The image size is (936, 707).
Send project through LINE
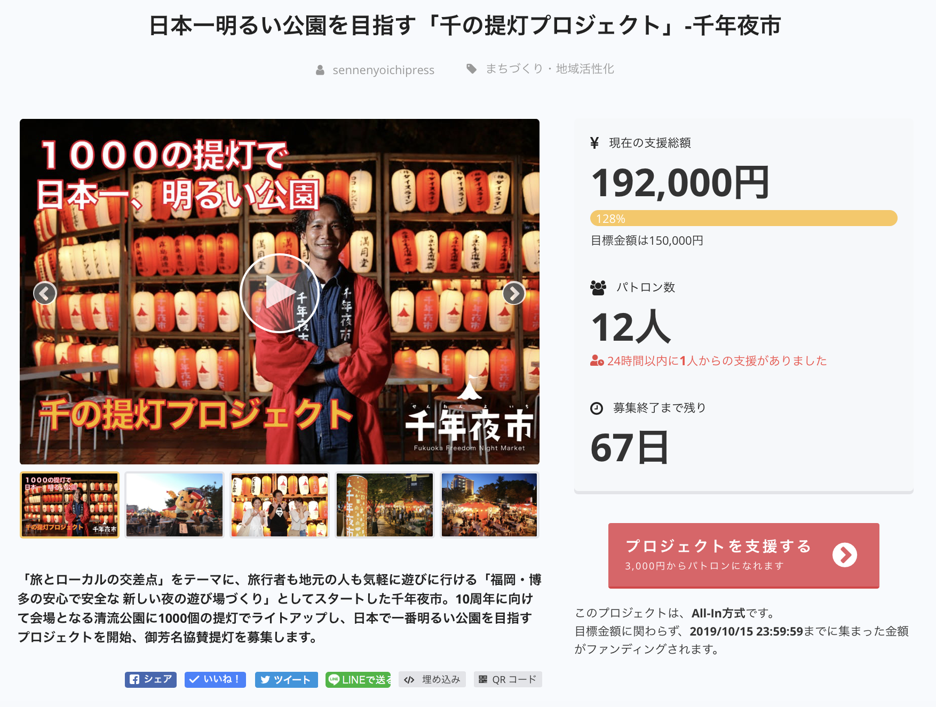point(358,679)
